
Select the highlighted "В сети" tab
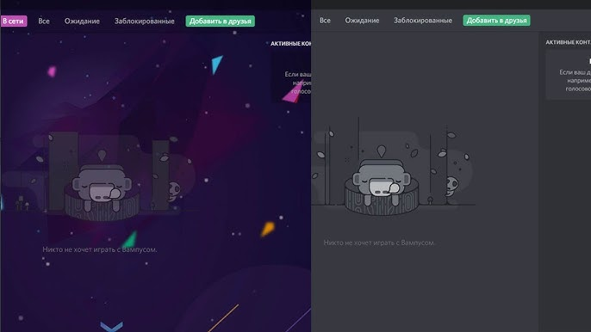14,22
